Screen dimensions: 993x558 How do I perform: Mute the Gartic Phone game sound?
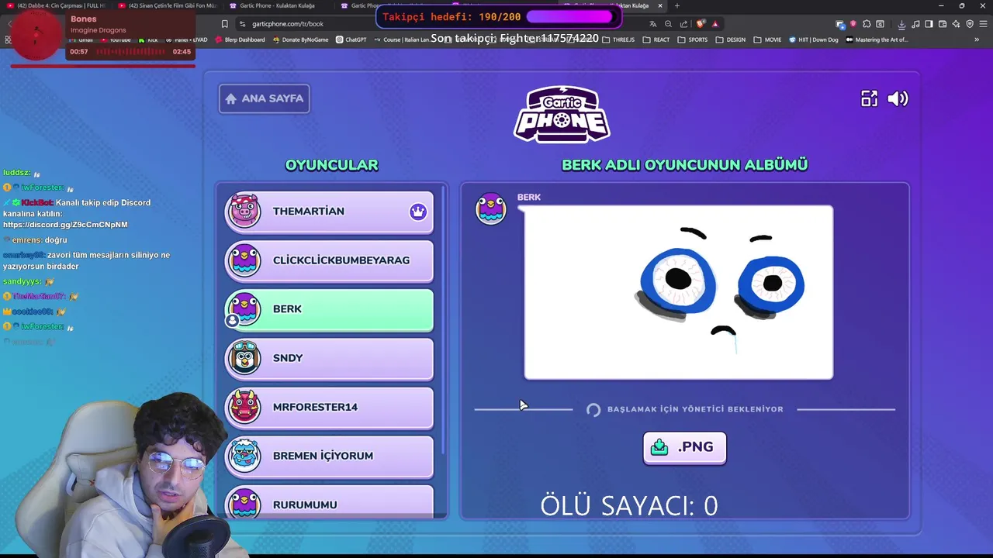(898, 98)
